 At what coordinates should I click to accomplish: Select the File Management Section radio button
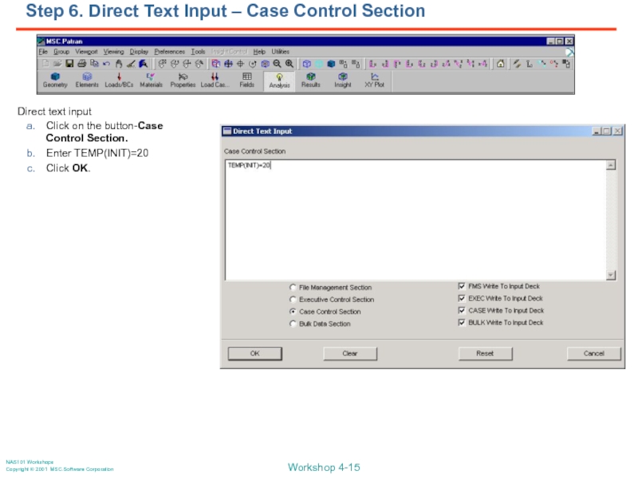[x=293, y=288]
